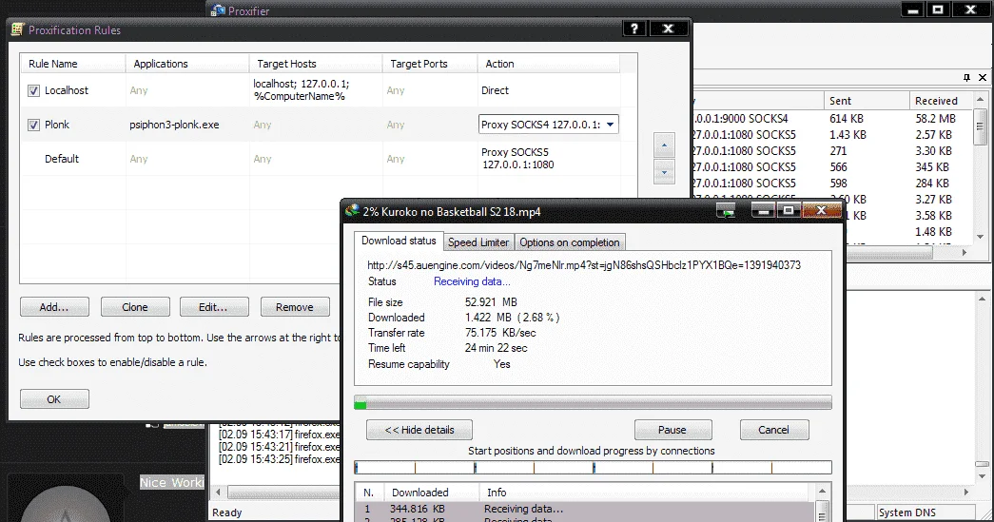The height and width of the screenshot is (522, 994).
Task: Click the connections progress segment bar
Action: (593, 468)
